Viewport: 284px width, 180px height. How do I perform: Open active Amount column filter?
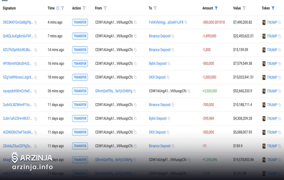(x=216, y=8)
